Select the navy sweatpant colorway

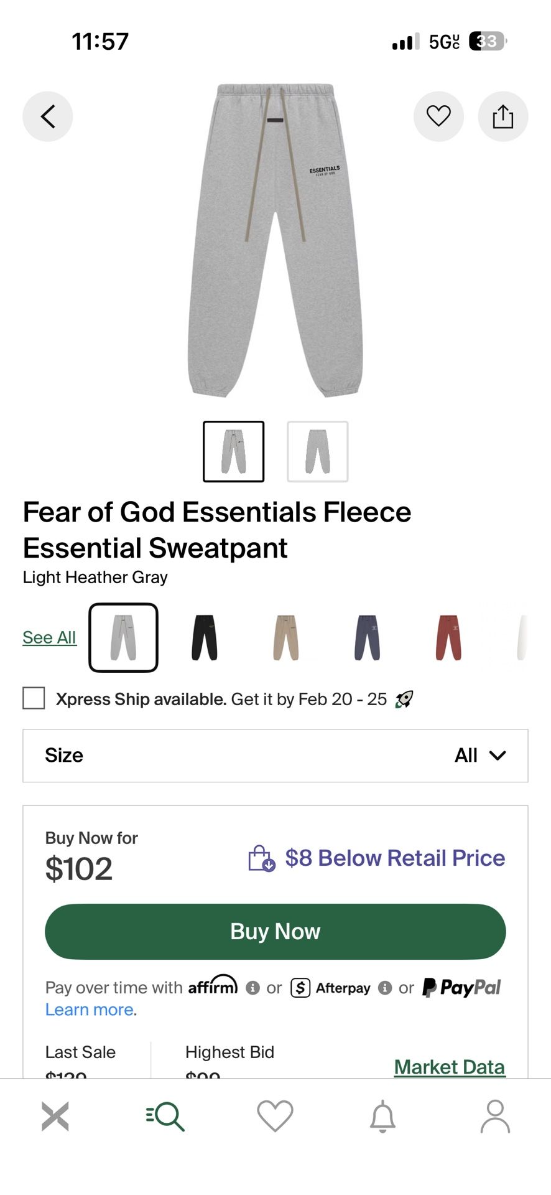tap(367, 637)
